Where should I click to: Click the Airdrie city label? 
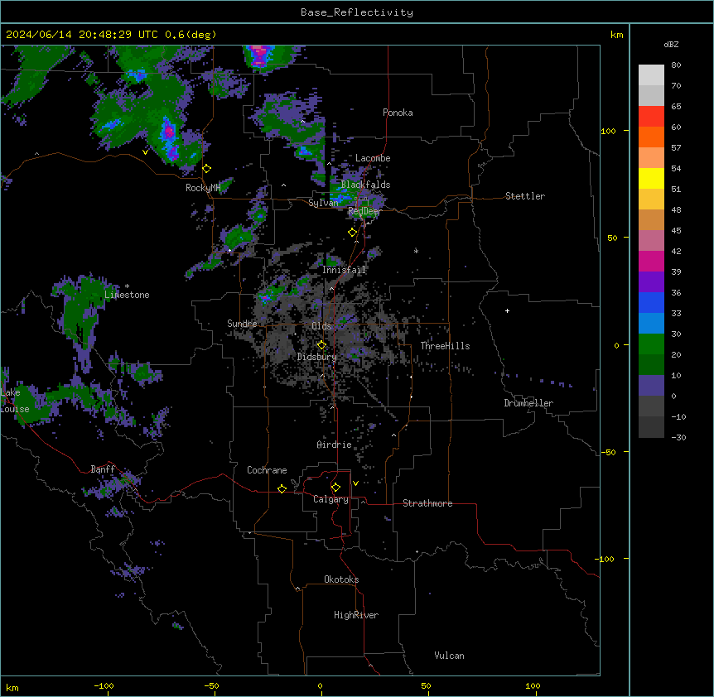tap(335, 445)
